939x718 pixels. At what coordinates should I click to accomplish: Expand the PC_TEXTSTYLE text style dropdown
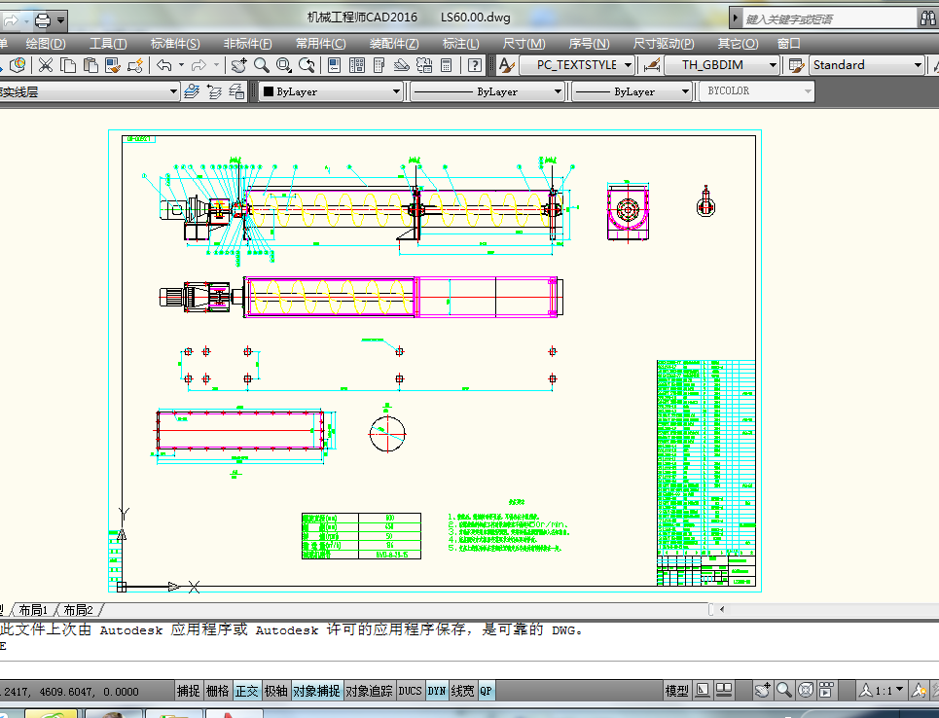(629, 65)
